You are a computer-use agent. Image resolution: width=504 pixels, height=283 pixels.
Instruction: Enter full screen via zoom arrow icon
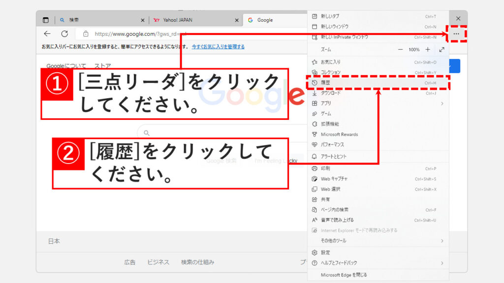441,50
